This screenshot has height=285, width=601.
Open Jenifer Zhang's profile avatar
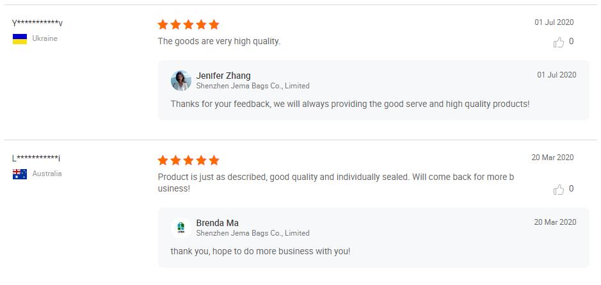181,81
